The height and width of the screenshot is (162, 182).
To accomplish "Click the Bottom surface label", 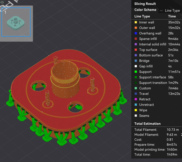I will (151, 55).
